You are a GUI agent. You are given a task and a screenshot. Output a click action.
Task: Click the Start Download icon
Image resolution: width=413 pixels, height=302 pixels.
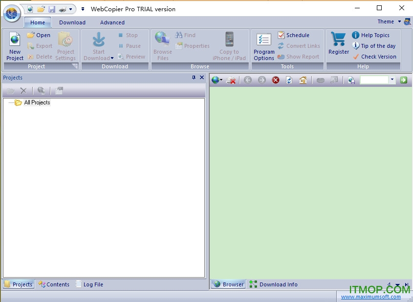coord(99,40)
